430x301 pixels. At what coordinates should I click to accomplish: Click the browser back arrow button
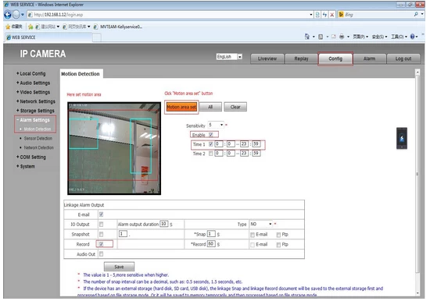pyautogui.click(x=8, y=15)
